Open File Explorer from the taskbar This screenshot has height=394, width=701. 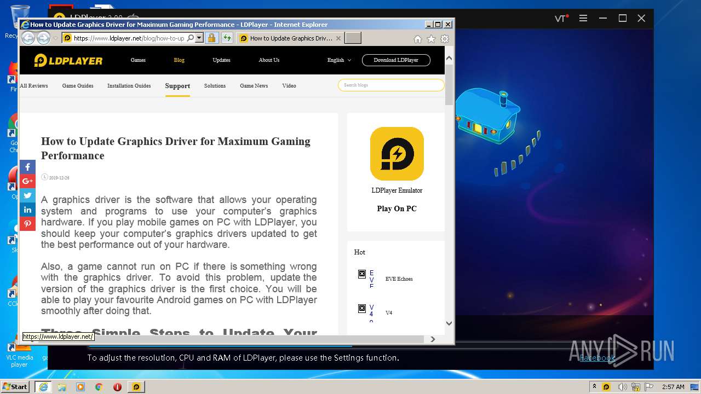(x=62, y=387)
